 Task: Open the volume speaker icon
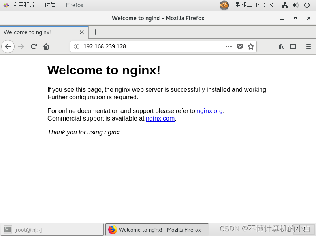(295, 5)
